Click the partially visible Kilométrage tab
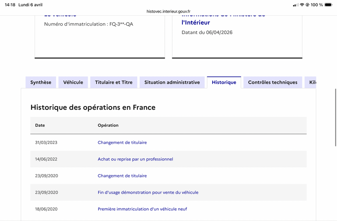This screenshot has width=337, height=221. tap(311, 83)
